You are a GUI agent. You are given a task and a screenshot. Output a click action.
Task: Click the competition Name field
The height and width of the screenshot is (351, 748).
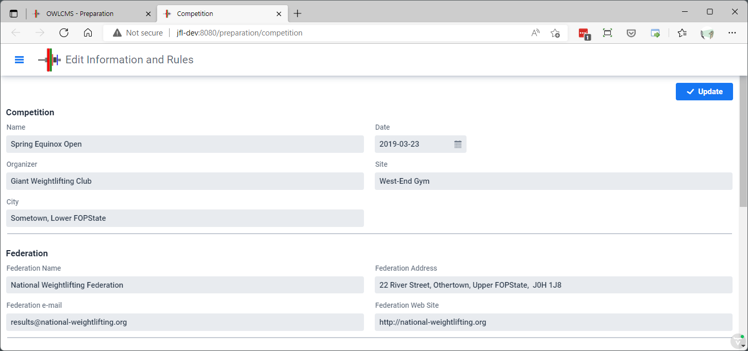tap(185, 144)
